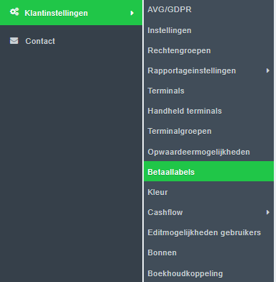Go to Terminals settings
This screenshot has height=282, width=276.
tap(208, 91)
